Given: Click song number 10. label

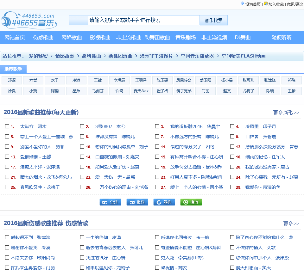Looking at the screenshot, I should tap(88, 147).
